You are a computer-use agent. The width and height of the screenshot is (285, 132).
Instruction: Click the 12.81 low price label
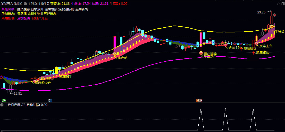(x=18, y=94)
